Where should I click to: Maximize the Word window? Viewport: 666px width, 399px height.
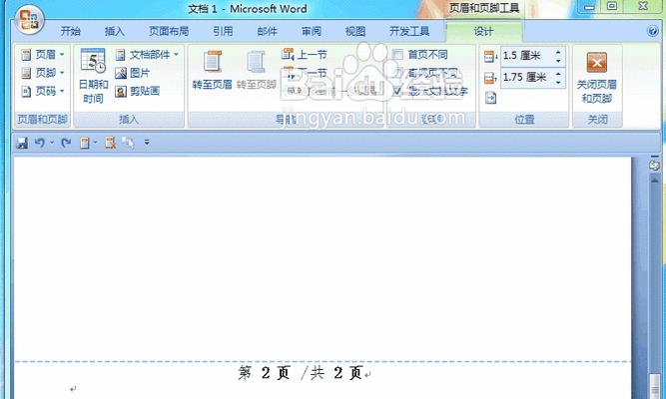(612, 6)
